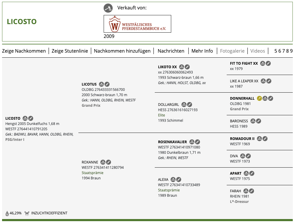The width and height of the screenshot is (296, 222).
Task: Open the pedigree tree icon beside LICOTUS
Action: (102, 84)
